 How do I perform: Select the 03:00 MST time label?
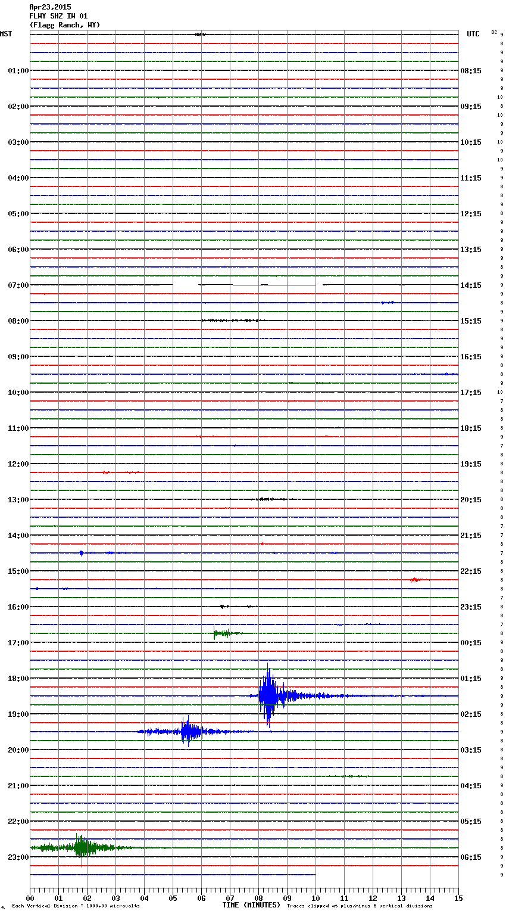(x=18, y=142)
